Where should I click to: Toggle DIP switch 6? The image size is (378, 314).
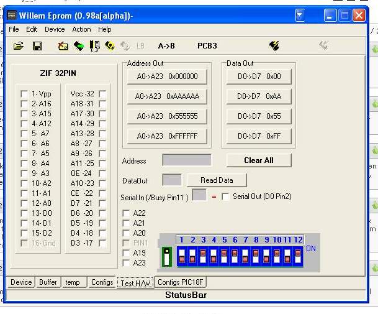point(235,256)
